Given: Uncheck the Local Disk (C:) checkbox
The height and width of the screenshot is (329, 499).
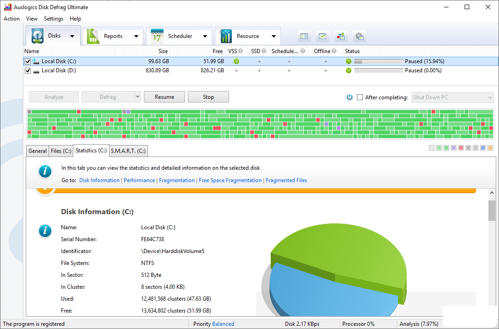Looking at the screenshot, I should pyautogui.click(x=27, y=61).
